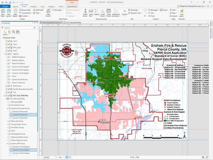
Task: Open the View ribbon tab
Action: (x=42, y=6)
